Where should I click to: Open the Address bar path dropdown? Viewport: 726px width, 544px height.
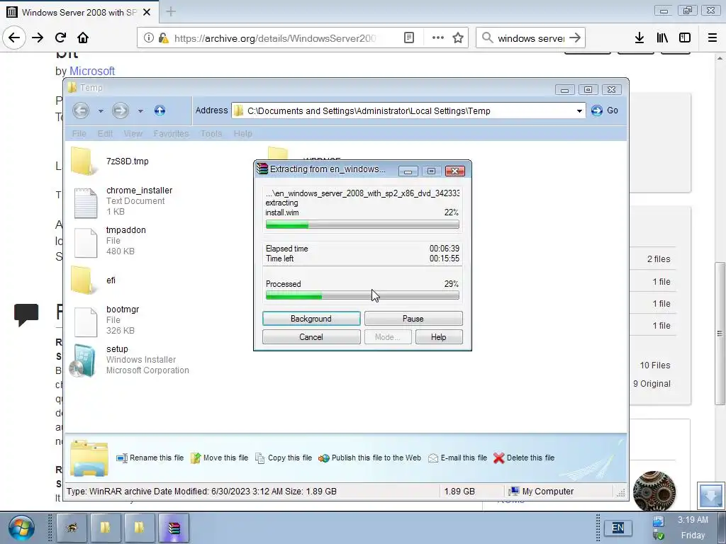click(579, 111)
